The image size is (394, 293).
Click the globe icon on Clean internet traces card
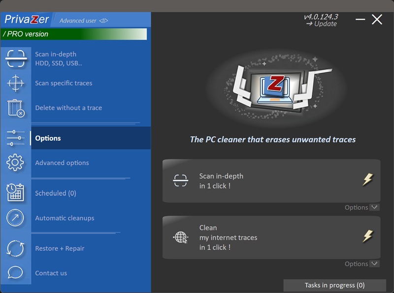pos(180,237)
